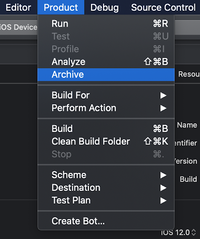This screenshot has height=239, width=200.
Task: Open the Scheme submenu arrow
Action: click(x=163, y=175)
